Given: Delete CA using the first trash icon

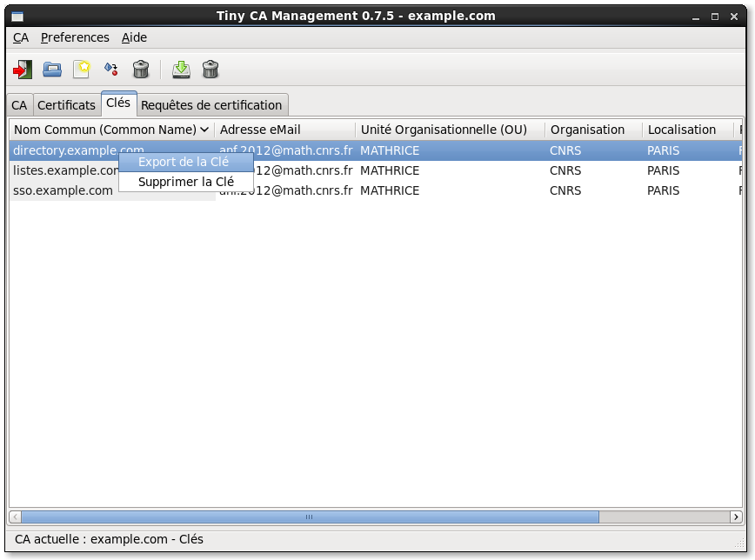Looking at the screenshot, I should point(141,70).
